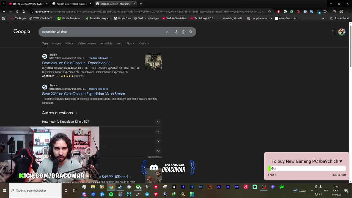Select the Actualités search tab
352x198 pixels.
(106, 43)
